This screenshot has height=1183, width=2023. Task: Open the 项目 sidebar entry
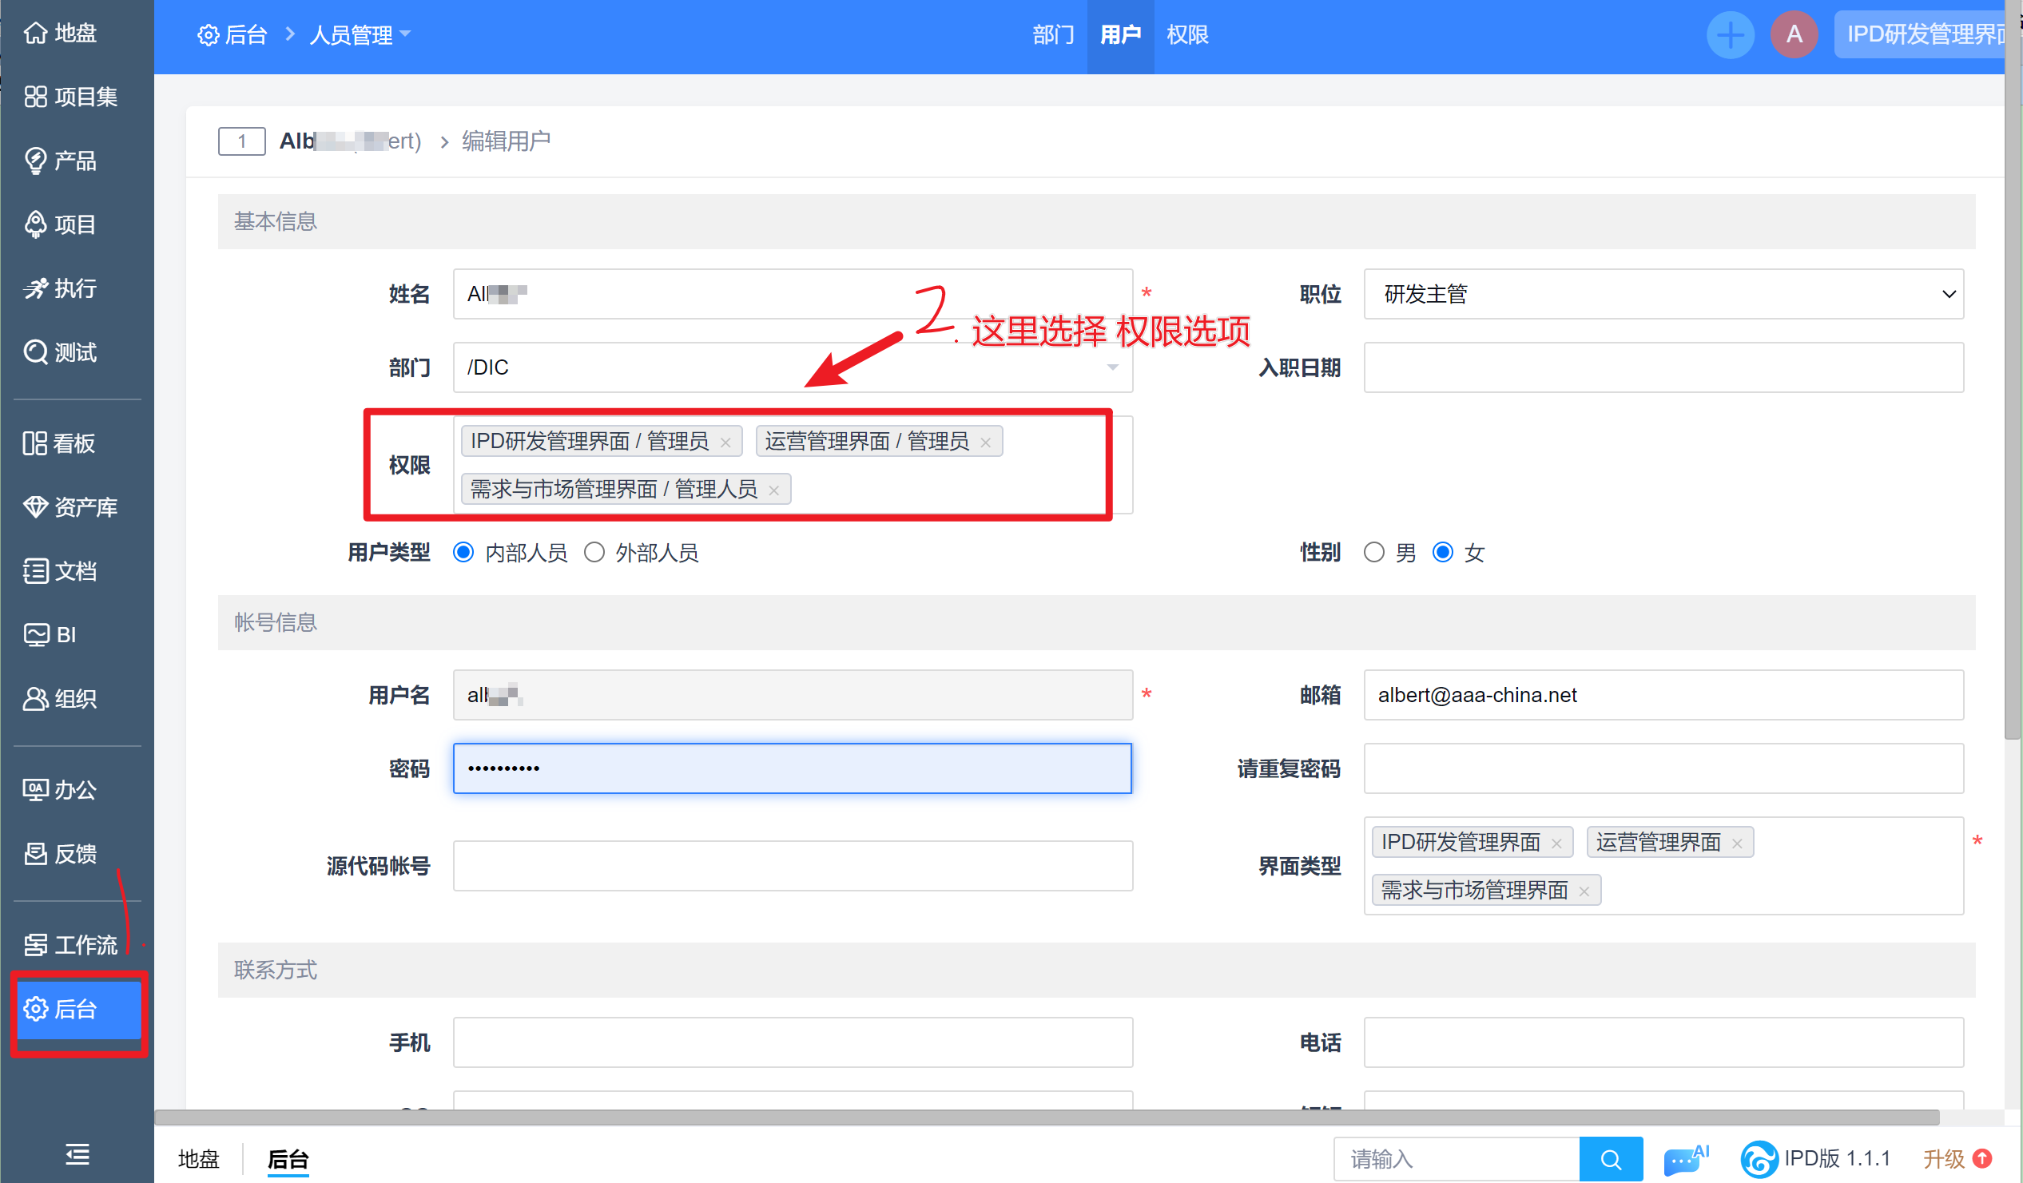(x=61, y=224)
